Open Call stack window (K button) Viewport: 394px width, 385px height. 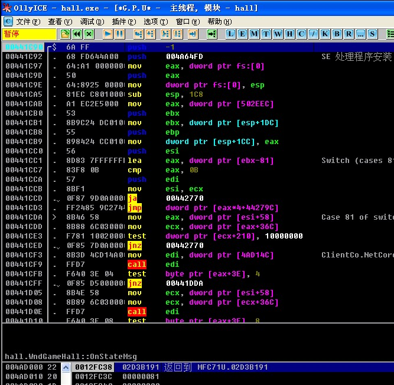(x=325, y=34)
